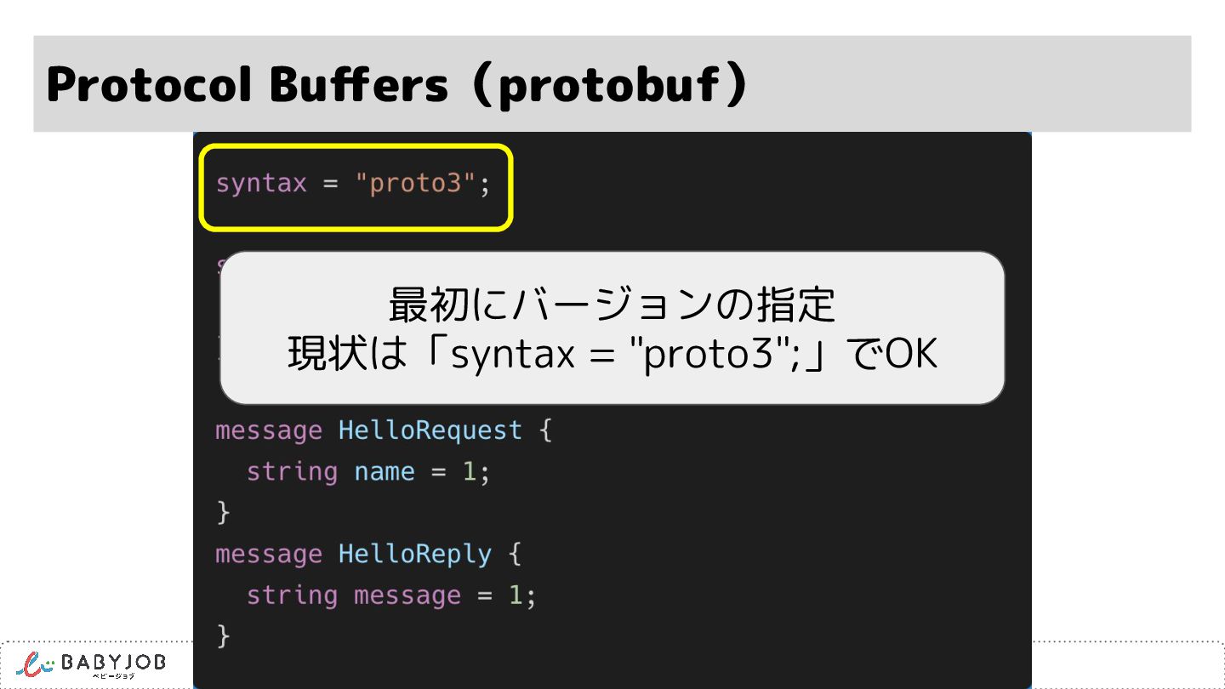This screenshot has width=1225, height=689.
Task: Click the opening brace after HelloReply
Action: [x=515, y=554]
